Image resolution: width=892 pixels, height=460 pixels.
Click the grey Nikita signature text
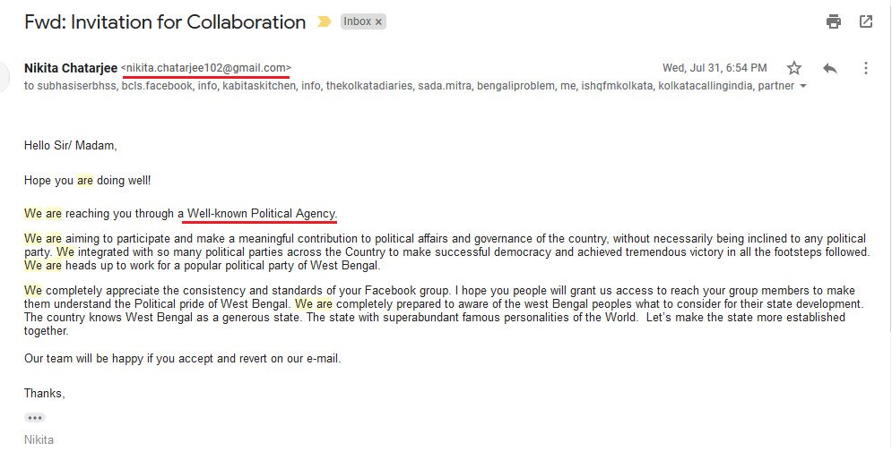[x=39, y=439]
